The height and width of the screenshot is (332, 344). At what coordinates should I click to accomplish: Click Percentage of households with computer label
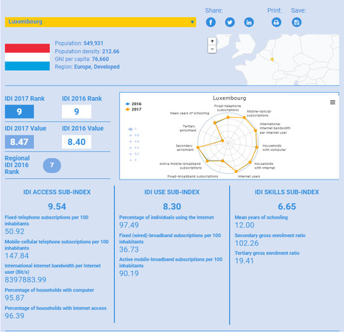(x=49, y=290)
